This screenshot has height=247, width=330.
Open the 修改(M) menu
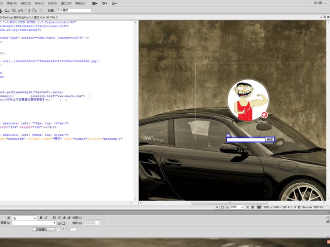(12, 3)
